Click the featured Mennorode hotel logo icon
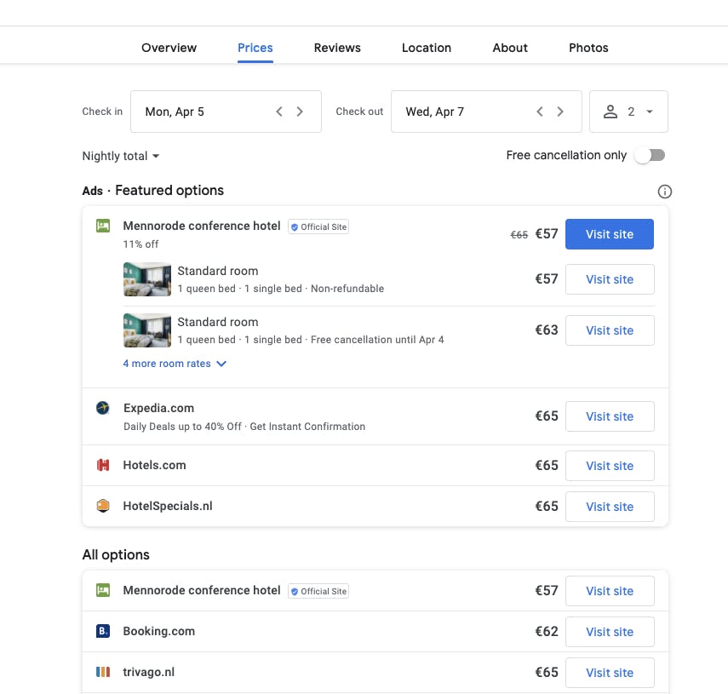Screen dimensions: 728x694 tap(103, 226)
